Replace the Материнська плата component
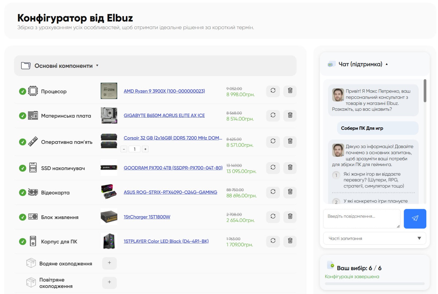This screenshot has width=438, height=294. point(273,115)
